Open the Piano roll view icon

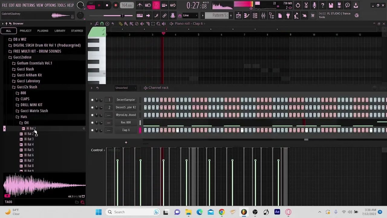[x=247, y=16]
